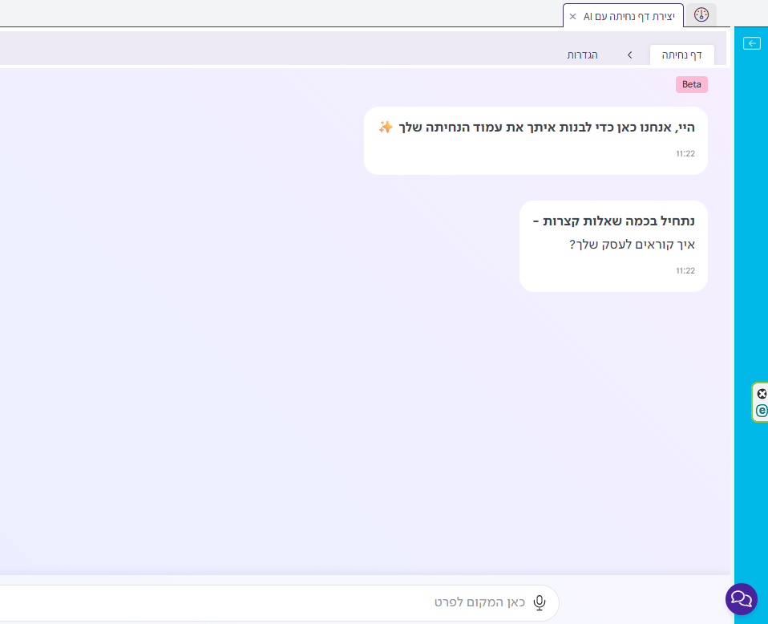Click the sparkle emoji in the welcome message
The height and width of the screenshot is (624, 768).
pyautogui.click(x=386, y=127)
